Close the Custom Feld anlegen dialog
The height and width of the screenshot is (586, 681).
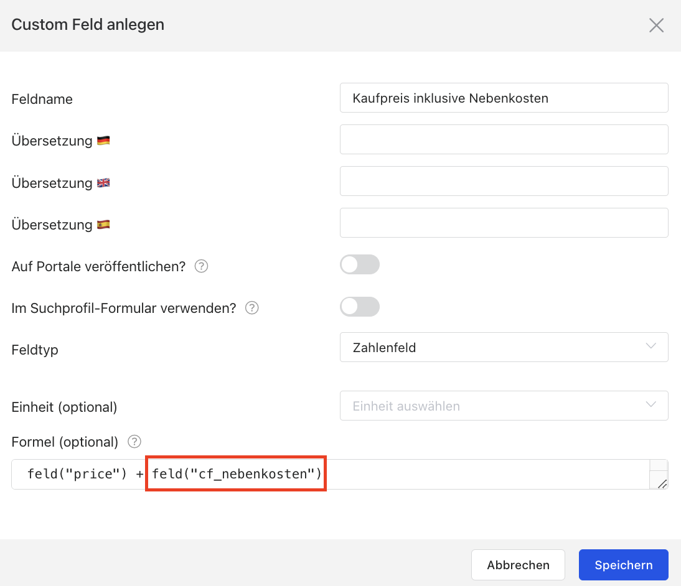pyautogui.click(x=656, y=26)
